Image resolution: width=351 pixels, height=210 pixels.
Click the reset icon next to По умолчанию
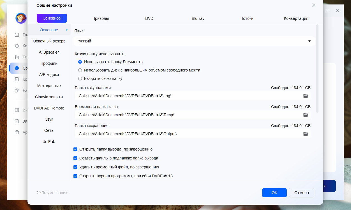pos(39,193)
